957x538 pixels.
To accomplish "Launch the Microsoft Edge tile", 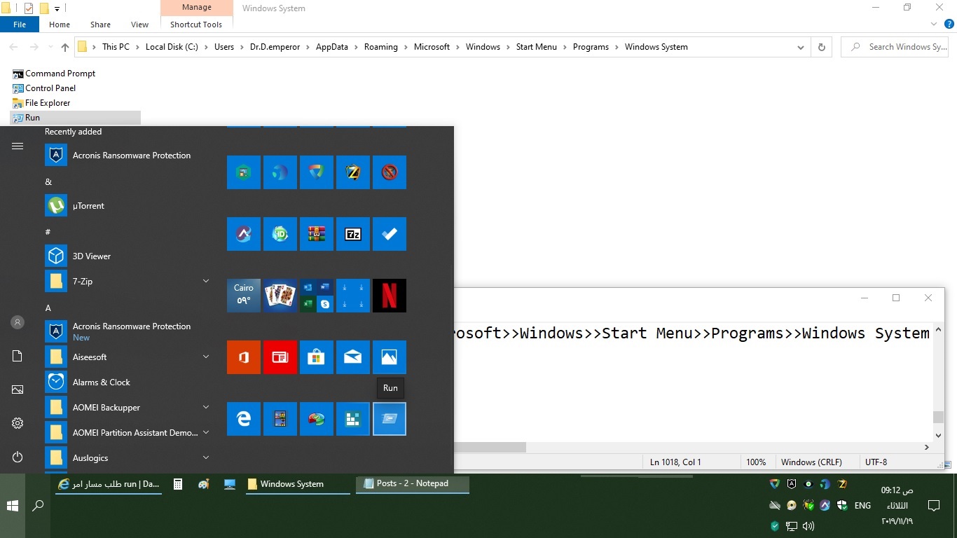I will pyautogui.click(x=244, y=419).
